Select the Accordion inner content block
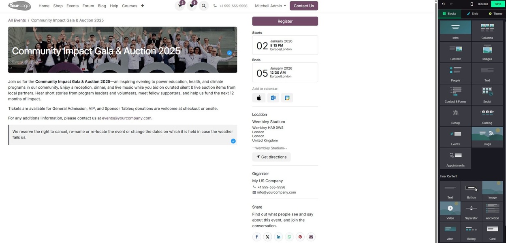 [492, 211]
